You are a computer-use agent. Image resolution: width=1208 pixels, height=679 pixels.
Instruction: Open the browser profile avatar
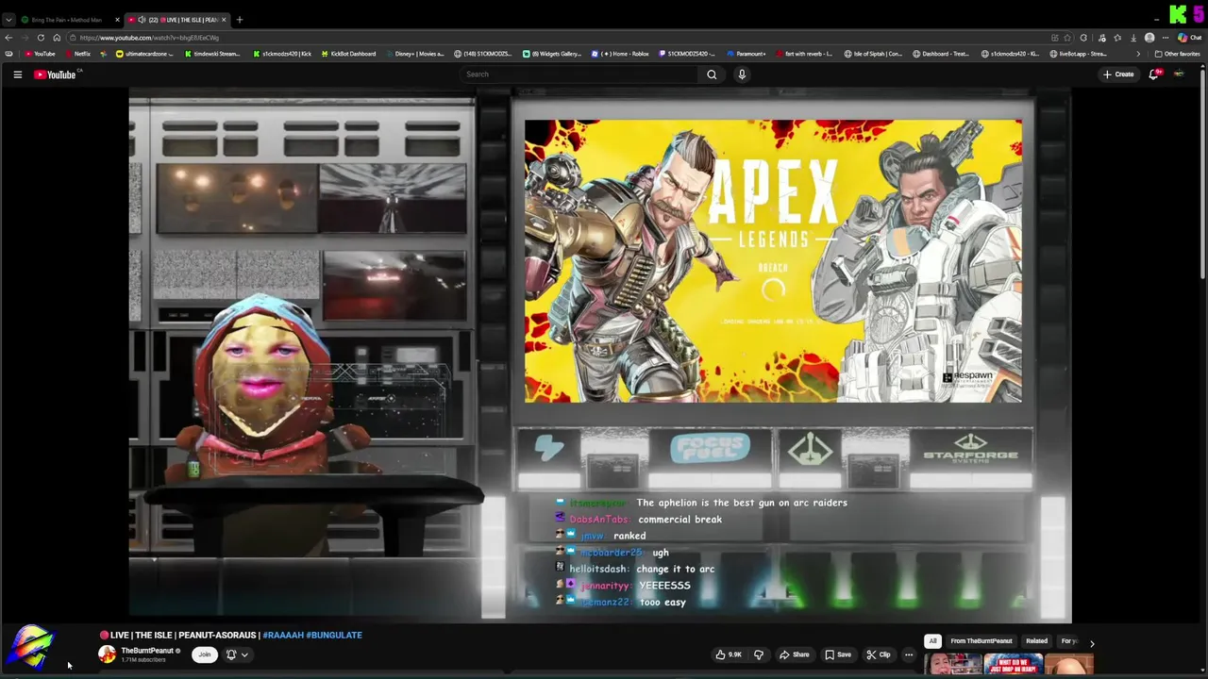pyautogui.click(x=1149, y=38)
